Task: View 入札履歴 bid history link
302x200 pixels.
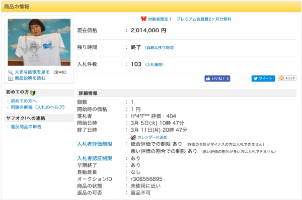Action: (155, 65)
